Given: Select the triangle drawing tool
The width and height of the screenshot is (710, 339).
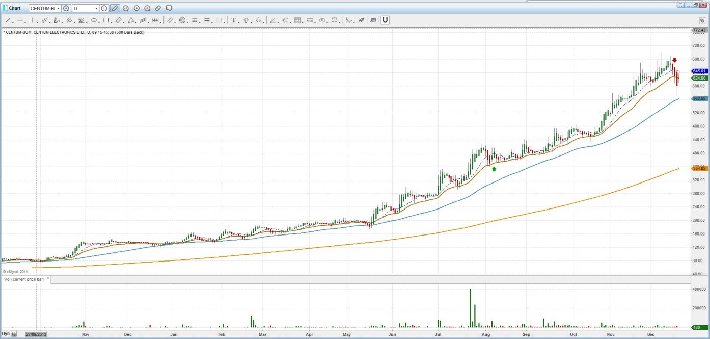Looking at the screenshot, I should pyautogui.click(x=131, y=20).
